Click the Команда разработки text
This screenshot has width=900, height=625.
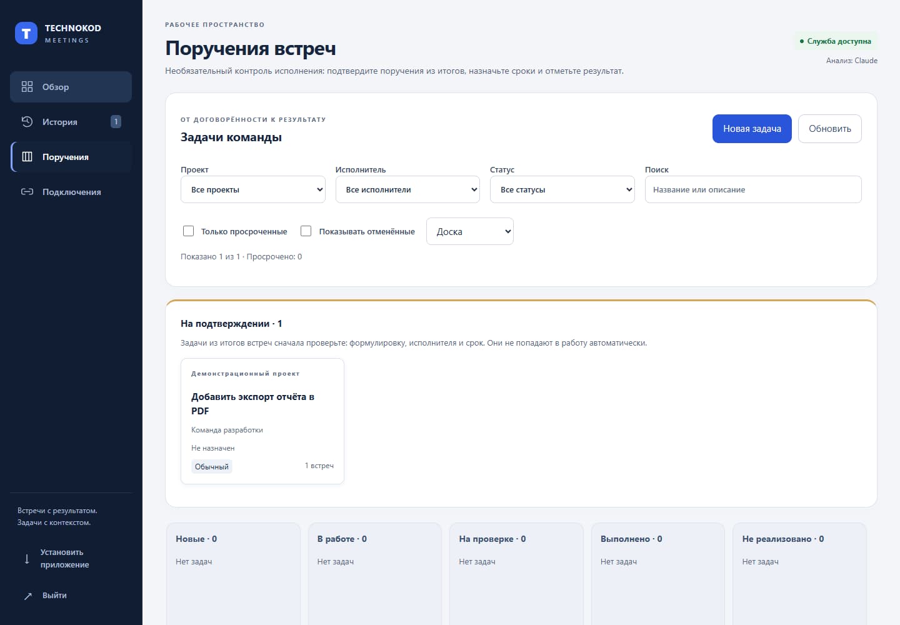pos(227,430)
